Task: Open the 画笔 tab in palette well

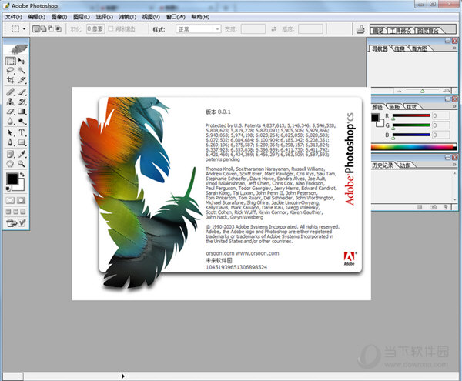Action: pyautogui.click(x=378, y=31)
